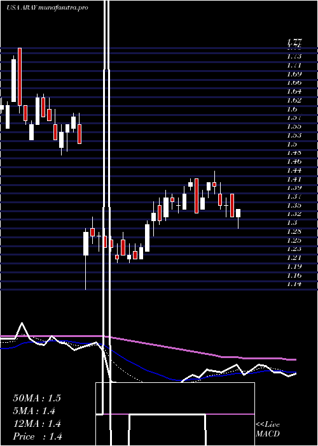Click the 1.5 price axis label

click(293, 144)
